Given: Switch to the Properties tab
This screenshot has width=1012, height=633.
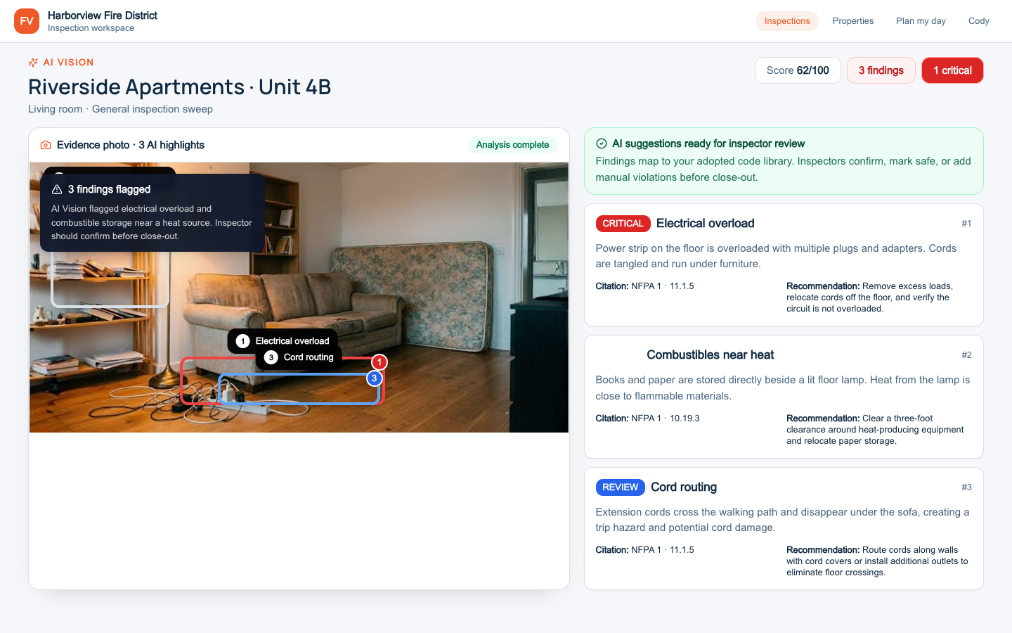Looking at the screenshot, I should (853, 21).
